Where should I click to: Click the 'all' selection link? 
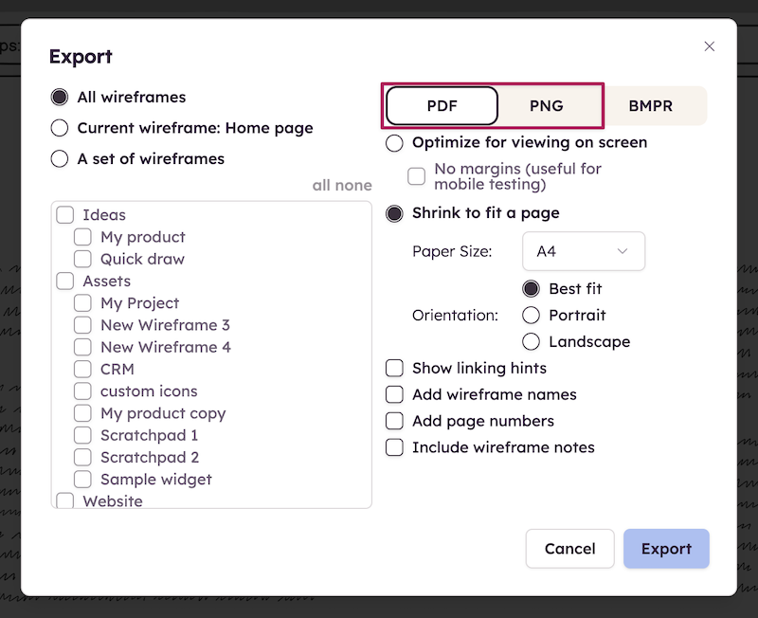pos(322,186)
